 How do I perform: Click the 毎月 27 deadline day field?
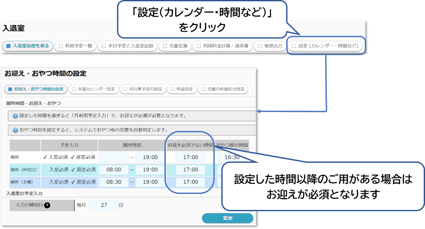click(x=104, y=205)
